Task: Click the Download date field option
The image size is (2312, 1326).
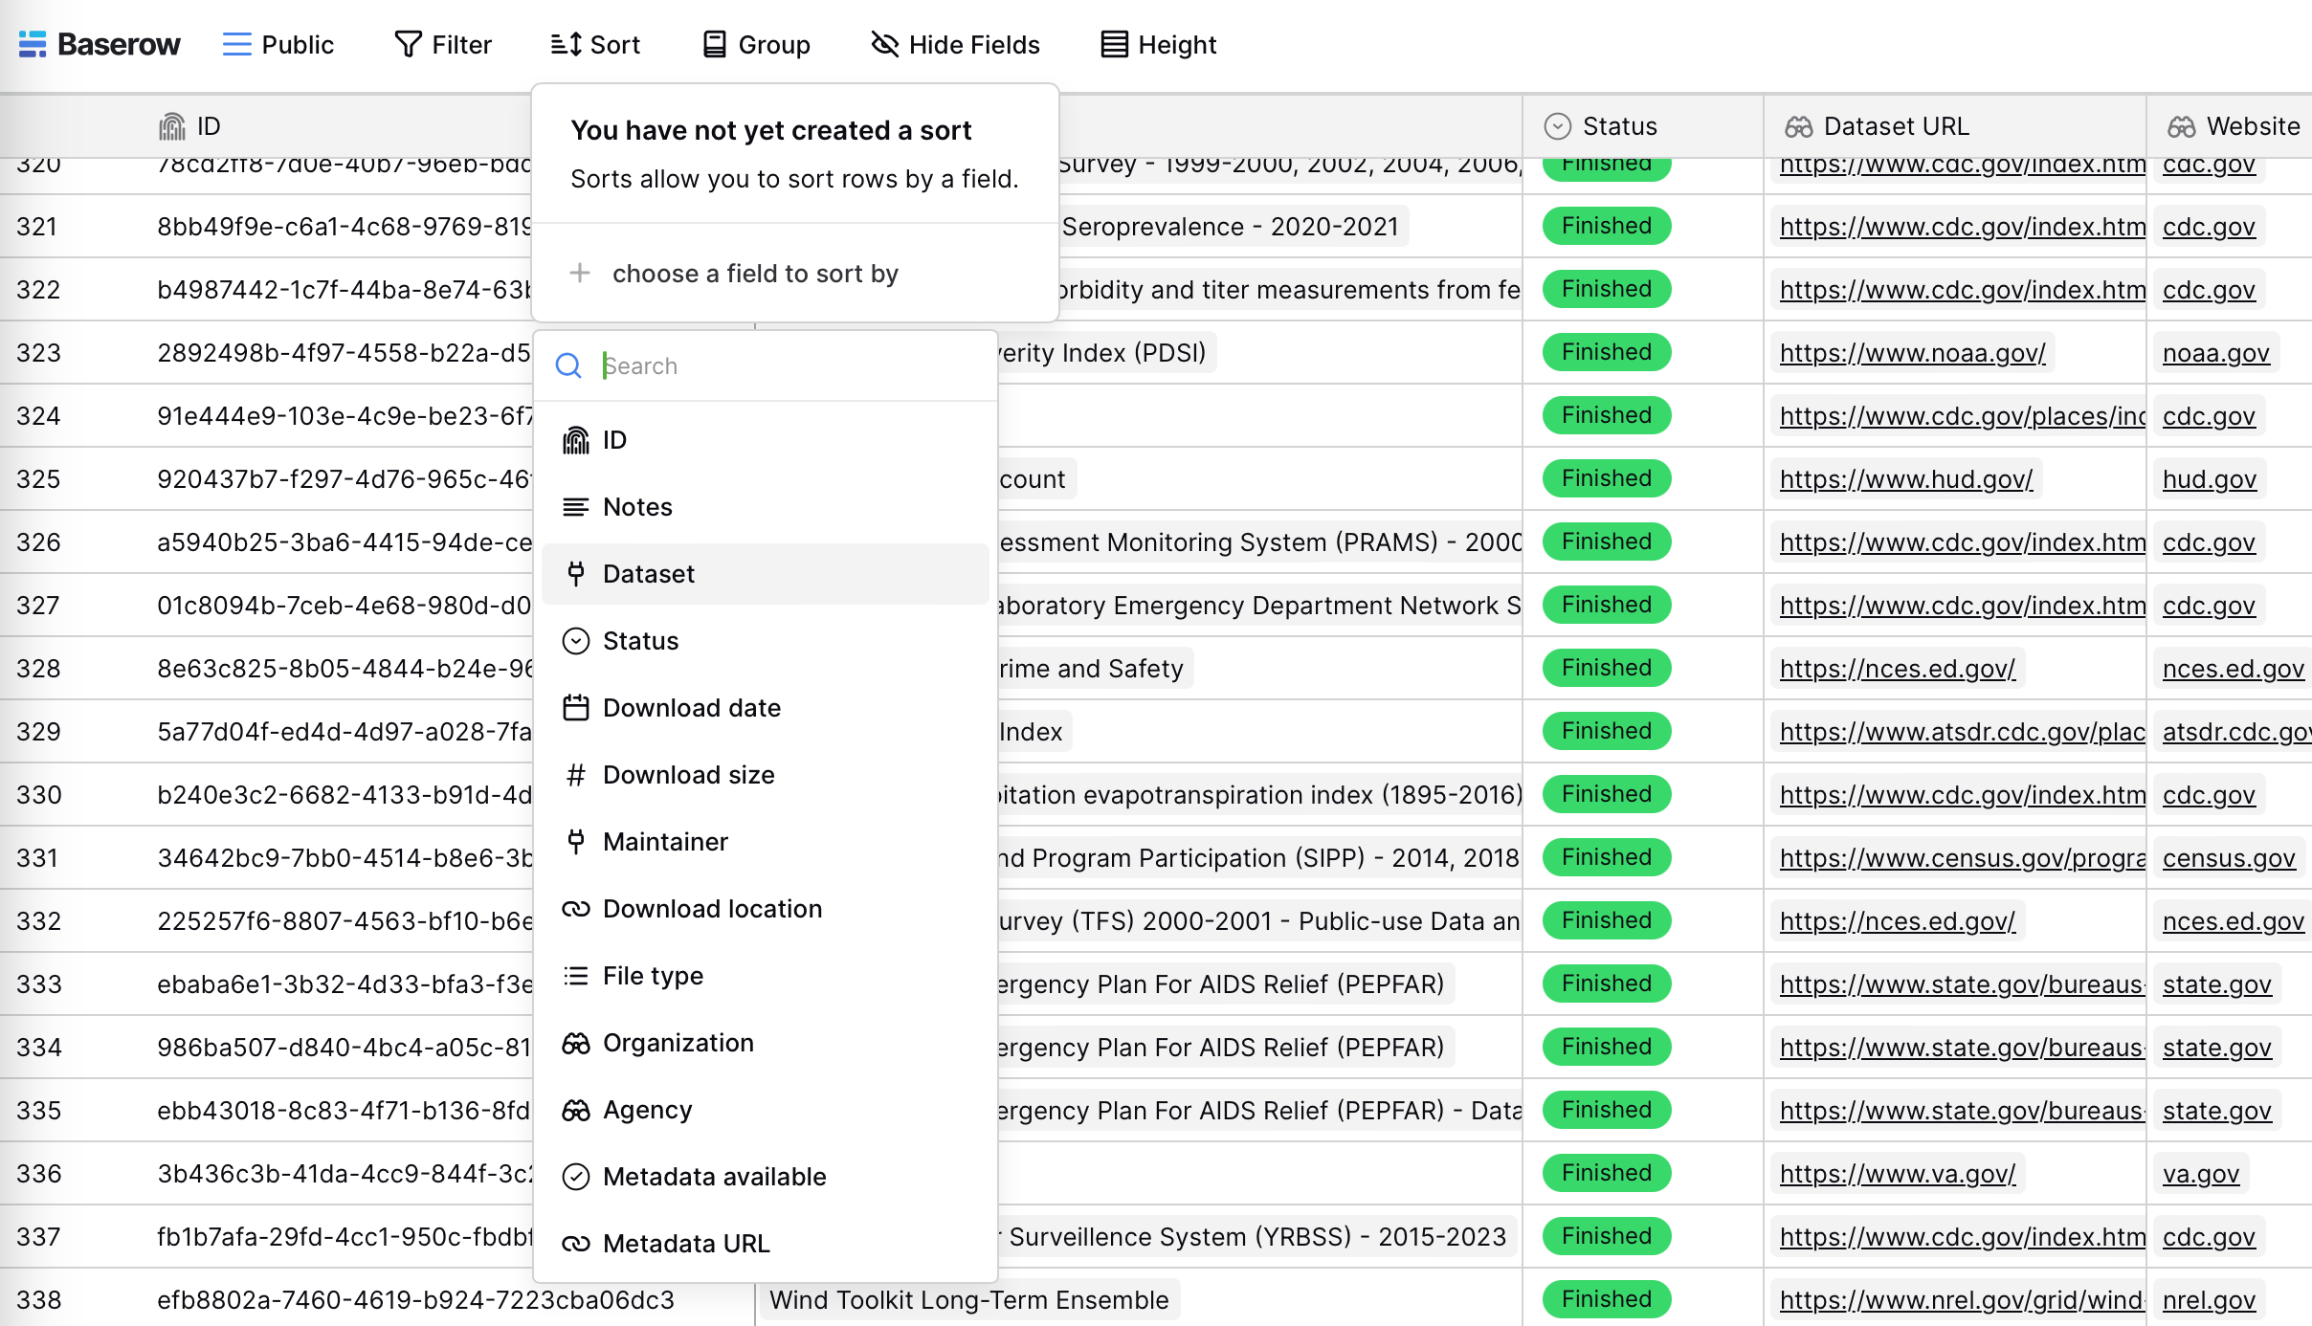Action: point(691,707)
